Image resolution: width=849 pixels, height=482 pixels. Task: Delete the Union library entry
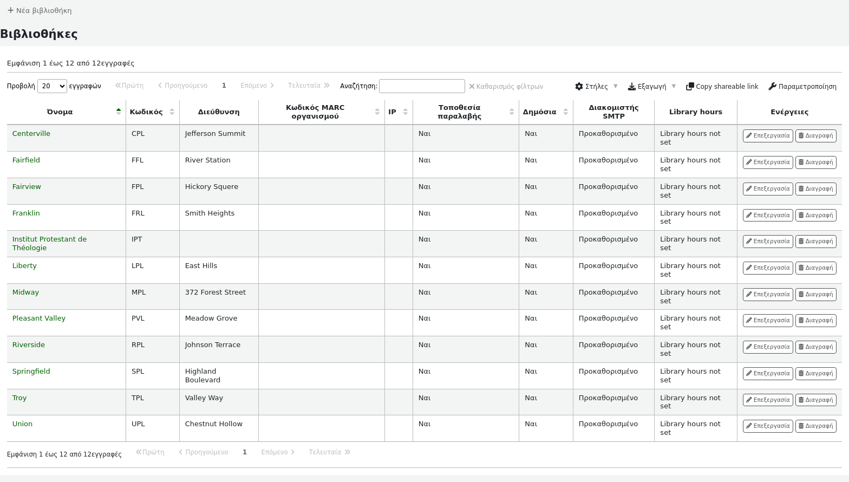(815, 426)
